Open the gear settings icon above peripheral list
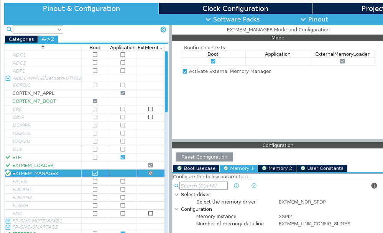Image resolution: width=383 pixels, height=233 pixels. point(163,29)
